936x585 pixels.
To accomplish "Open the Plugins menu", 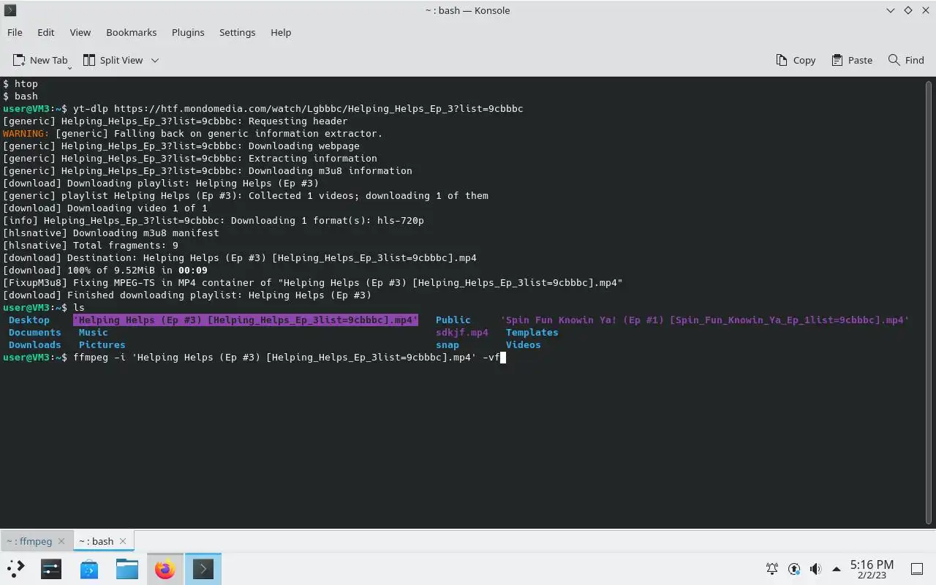I will pyautogui.click(x=188, y=32).
